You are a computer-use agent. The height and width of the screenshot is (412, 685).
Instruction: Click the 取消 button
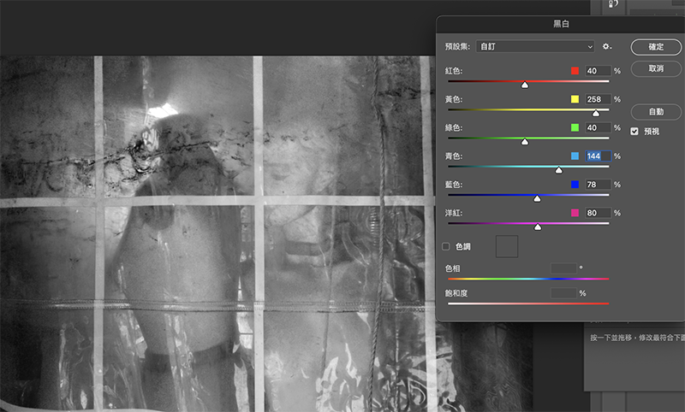(x=655, y=68)
